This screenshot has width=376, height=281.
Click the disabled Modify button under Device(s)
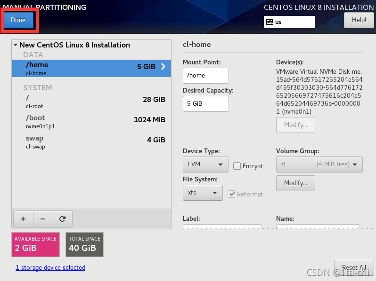pos(295,125)
